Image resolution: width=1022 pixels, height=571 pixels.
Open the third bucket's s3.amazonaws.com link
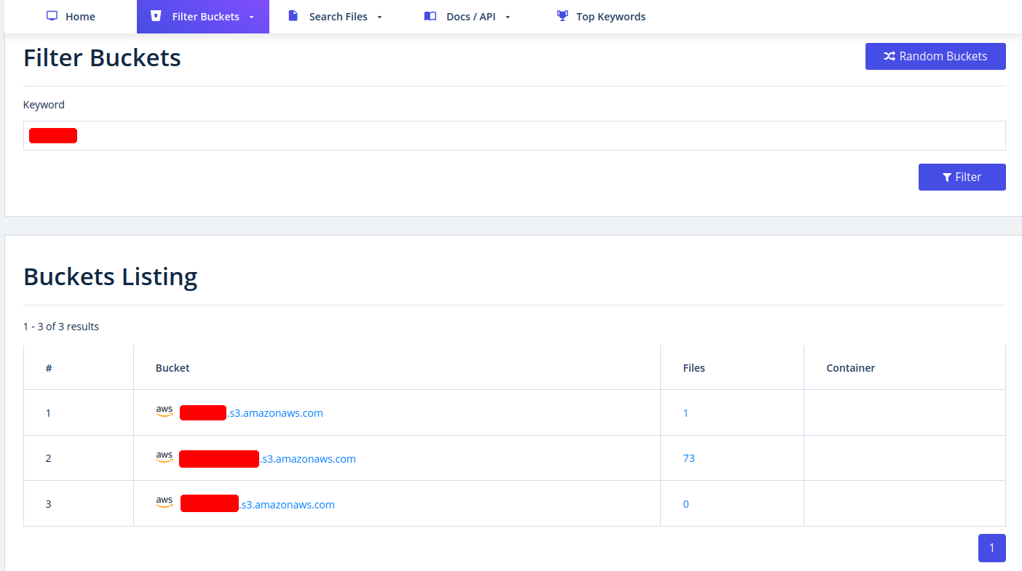tap(287, 505)
